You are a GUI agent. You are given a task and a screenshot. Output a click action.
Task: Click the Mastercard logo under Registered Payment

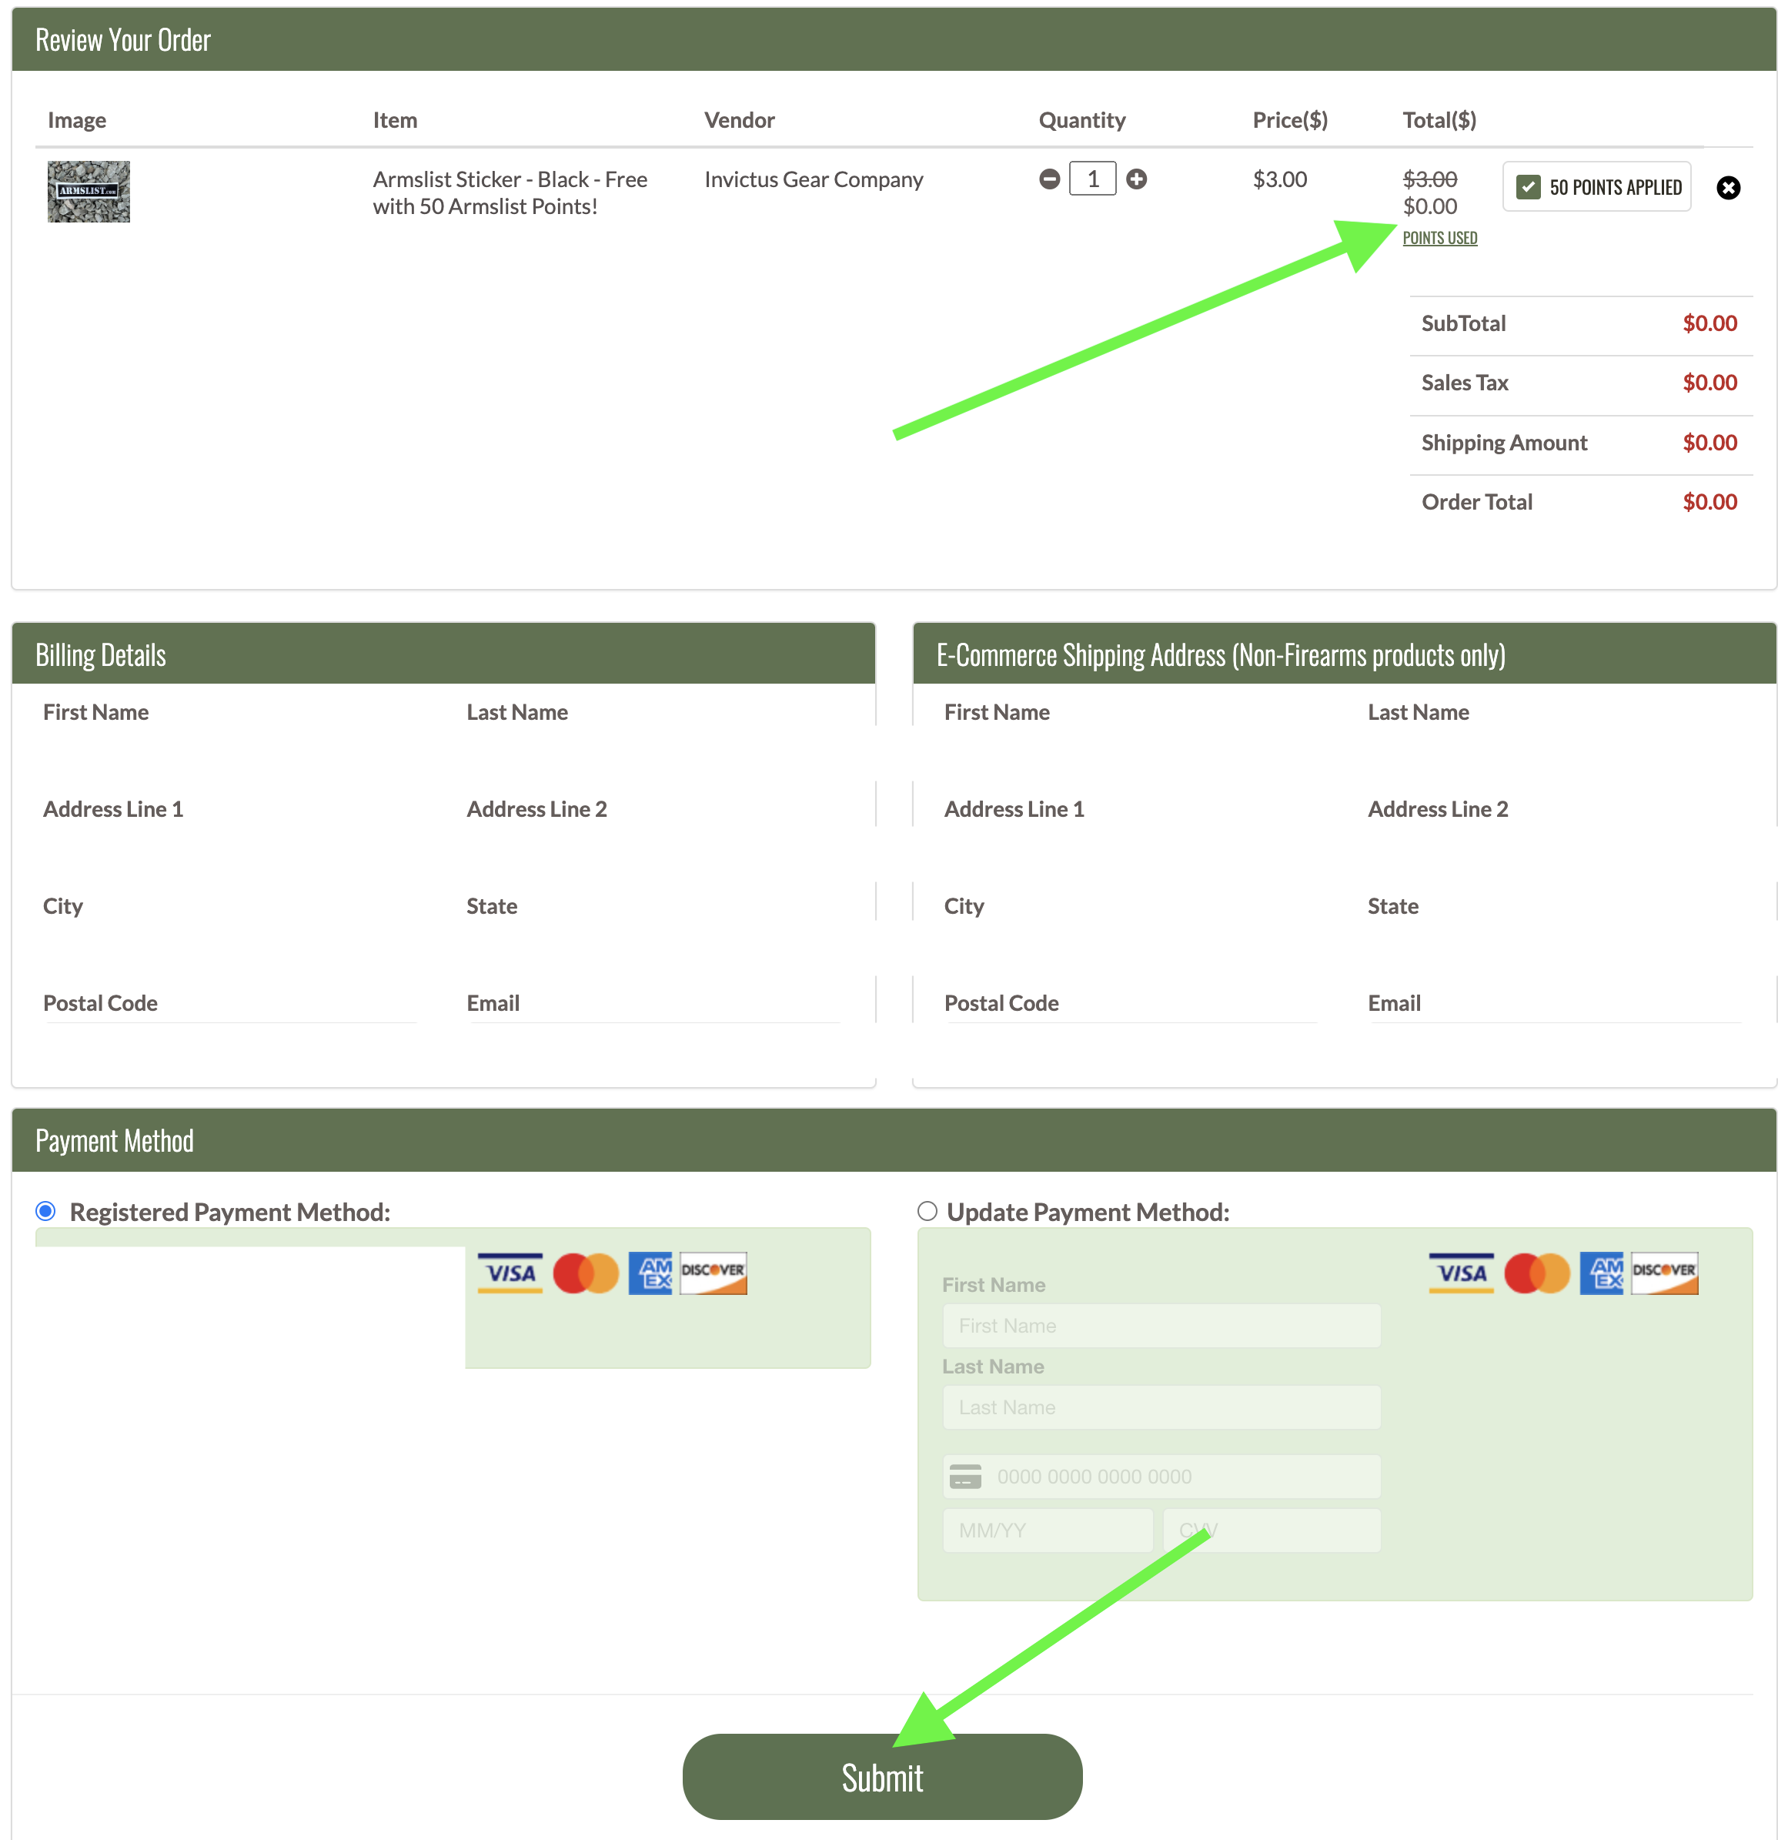point(586,1273)
